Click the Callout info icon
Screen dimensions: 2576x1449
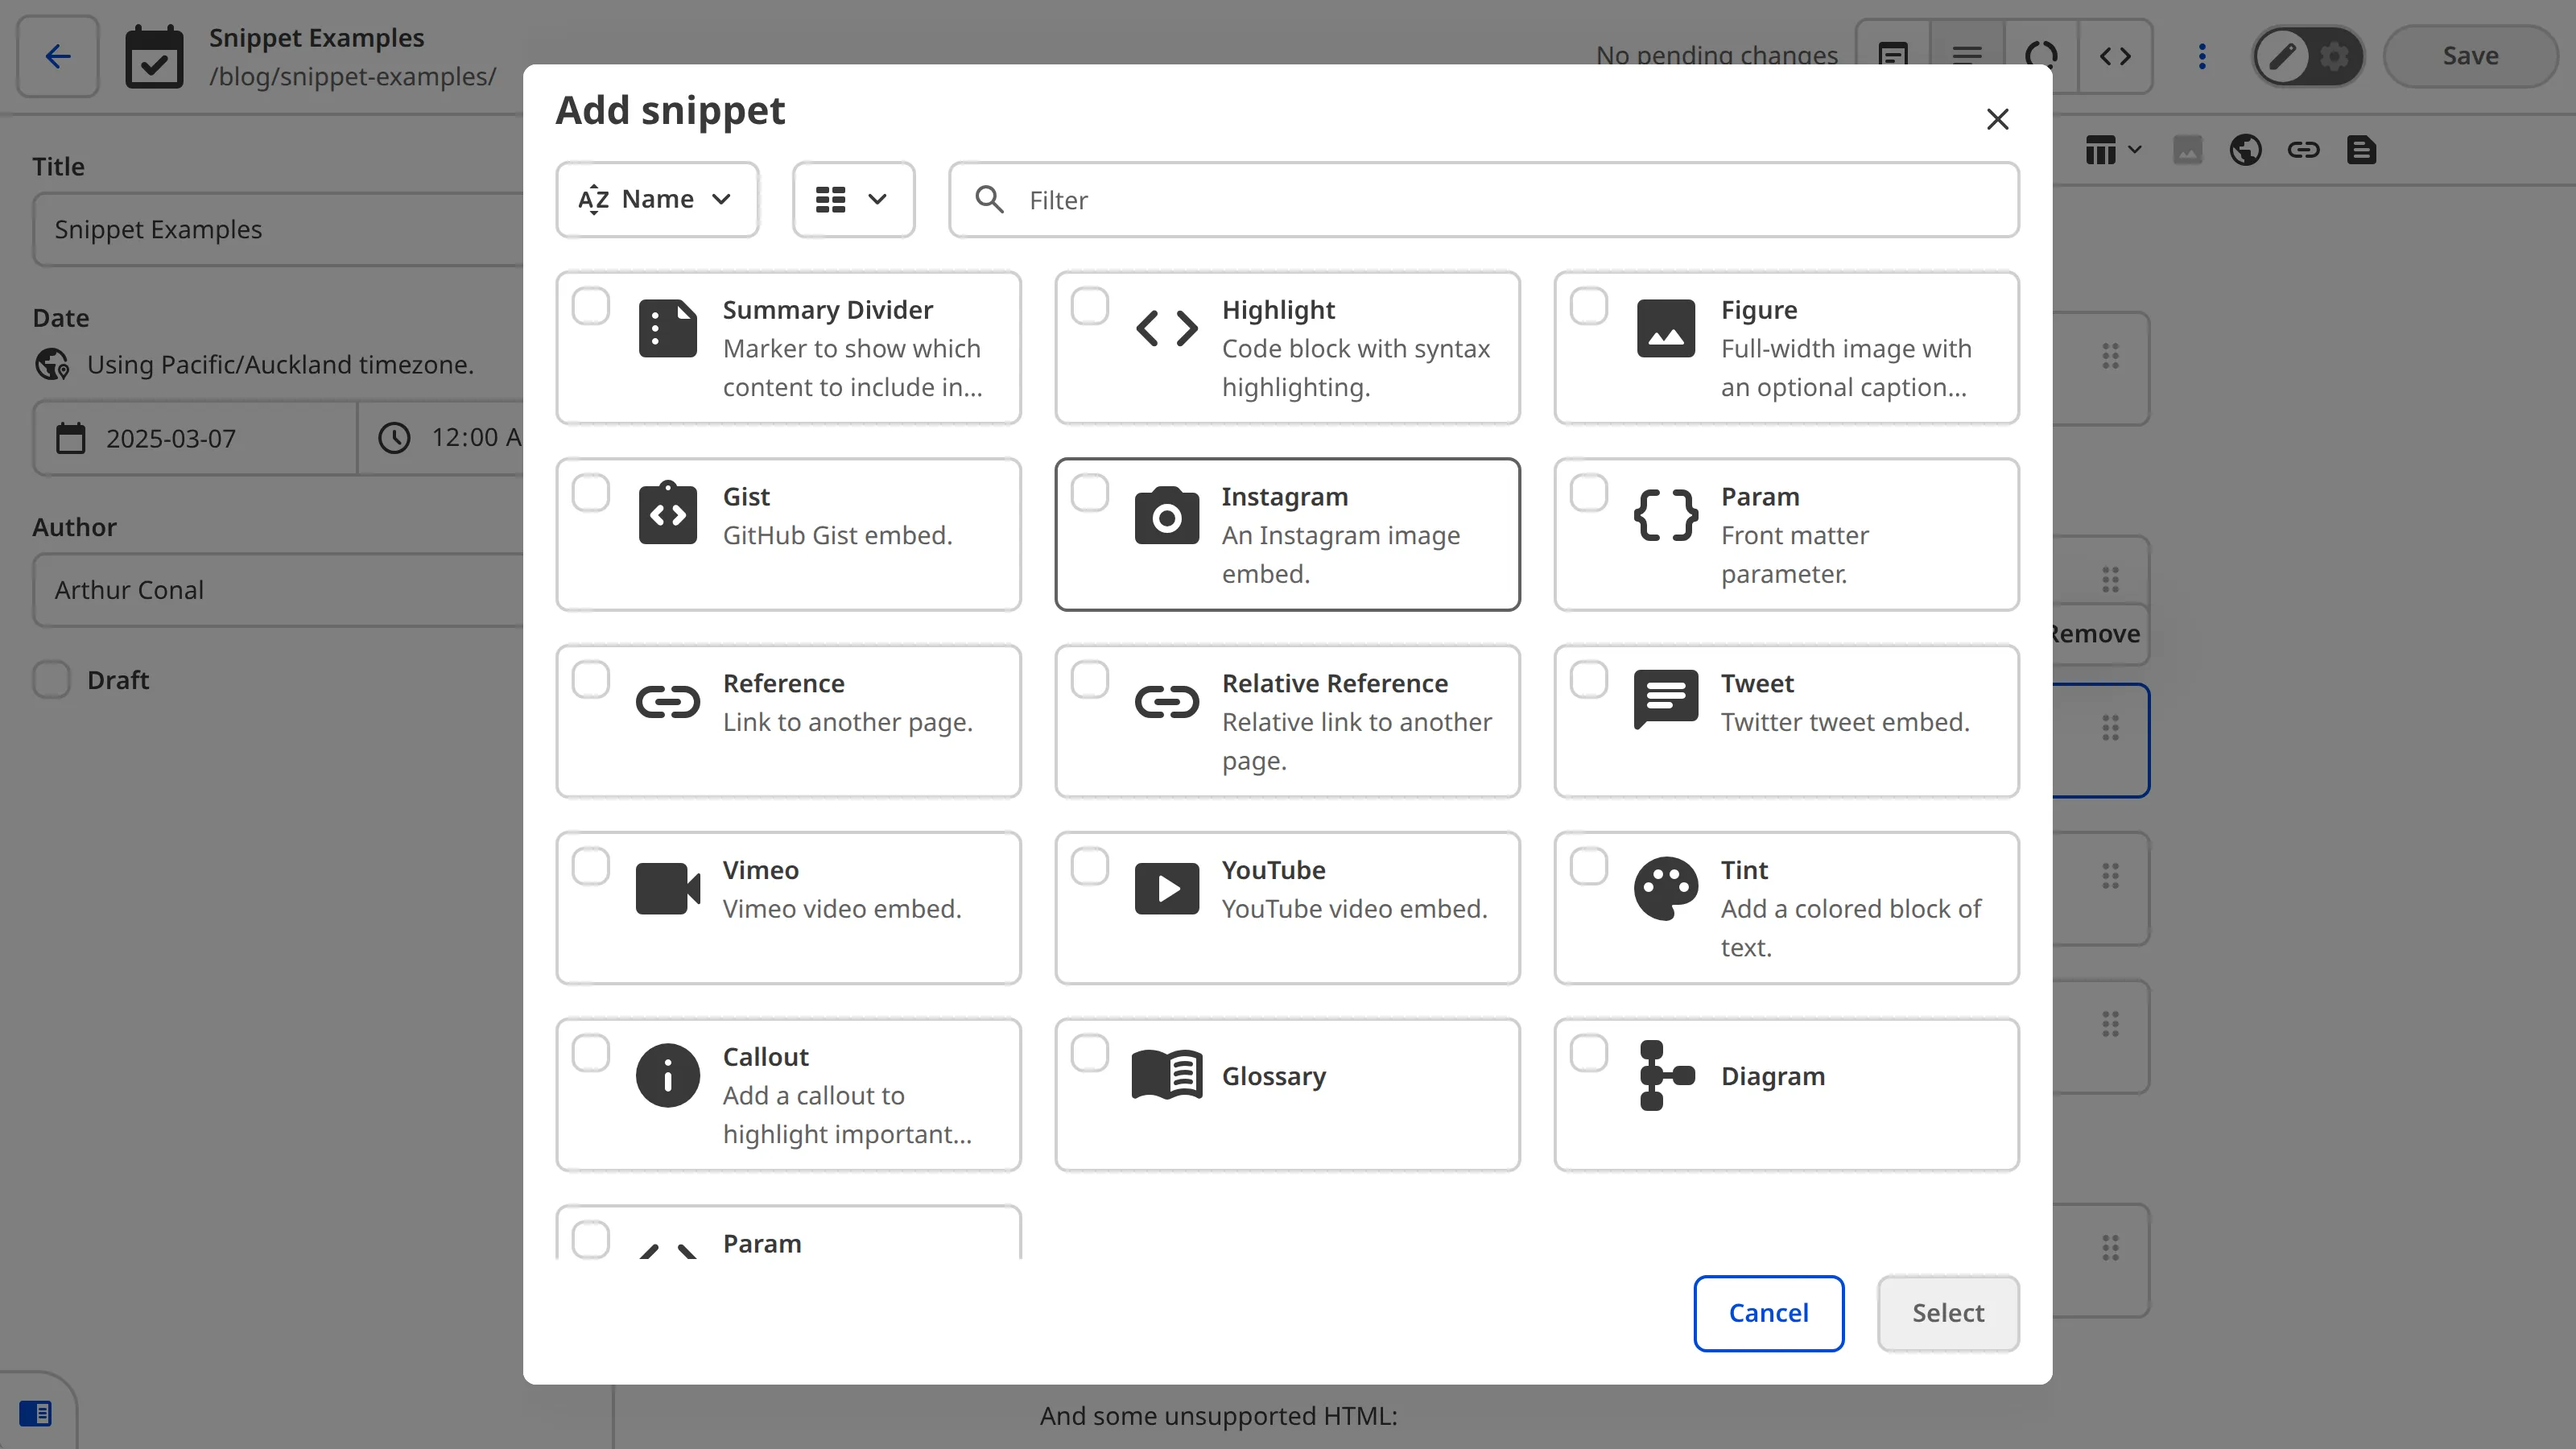[668, 1075]
